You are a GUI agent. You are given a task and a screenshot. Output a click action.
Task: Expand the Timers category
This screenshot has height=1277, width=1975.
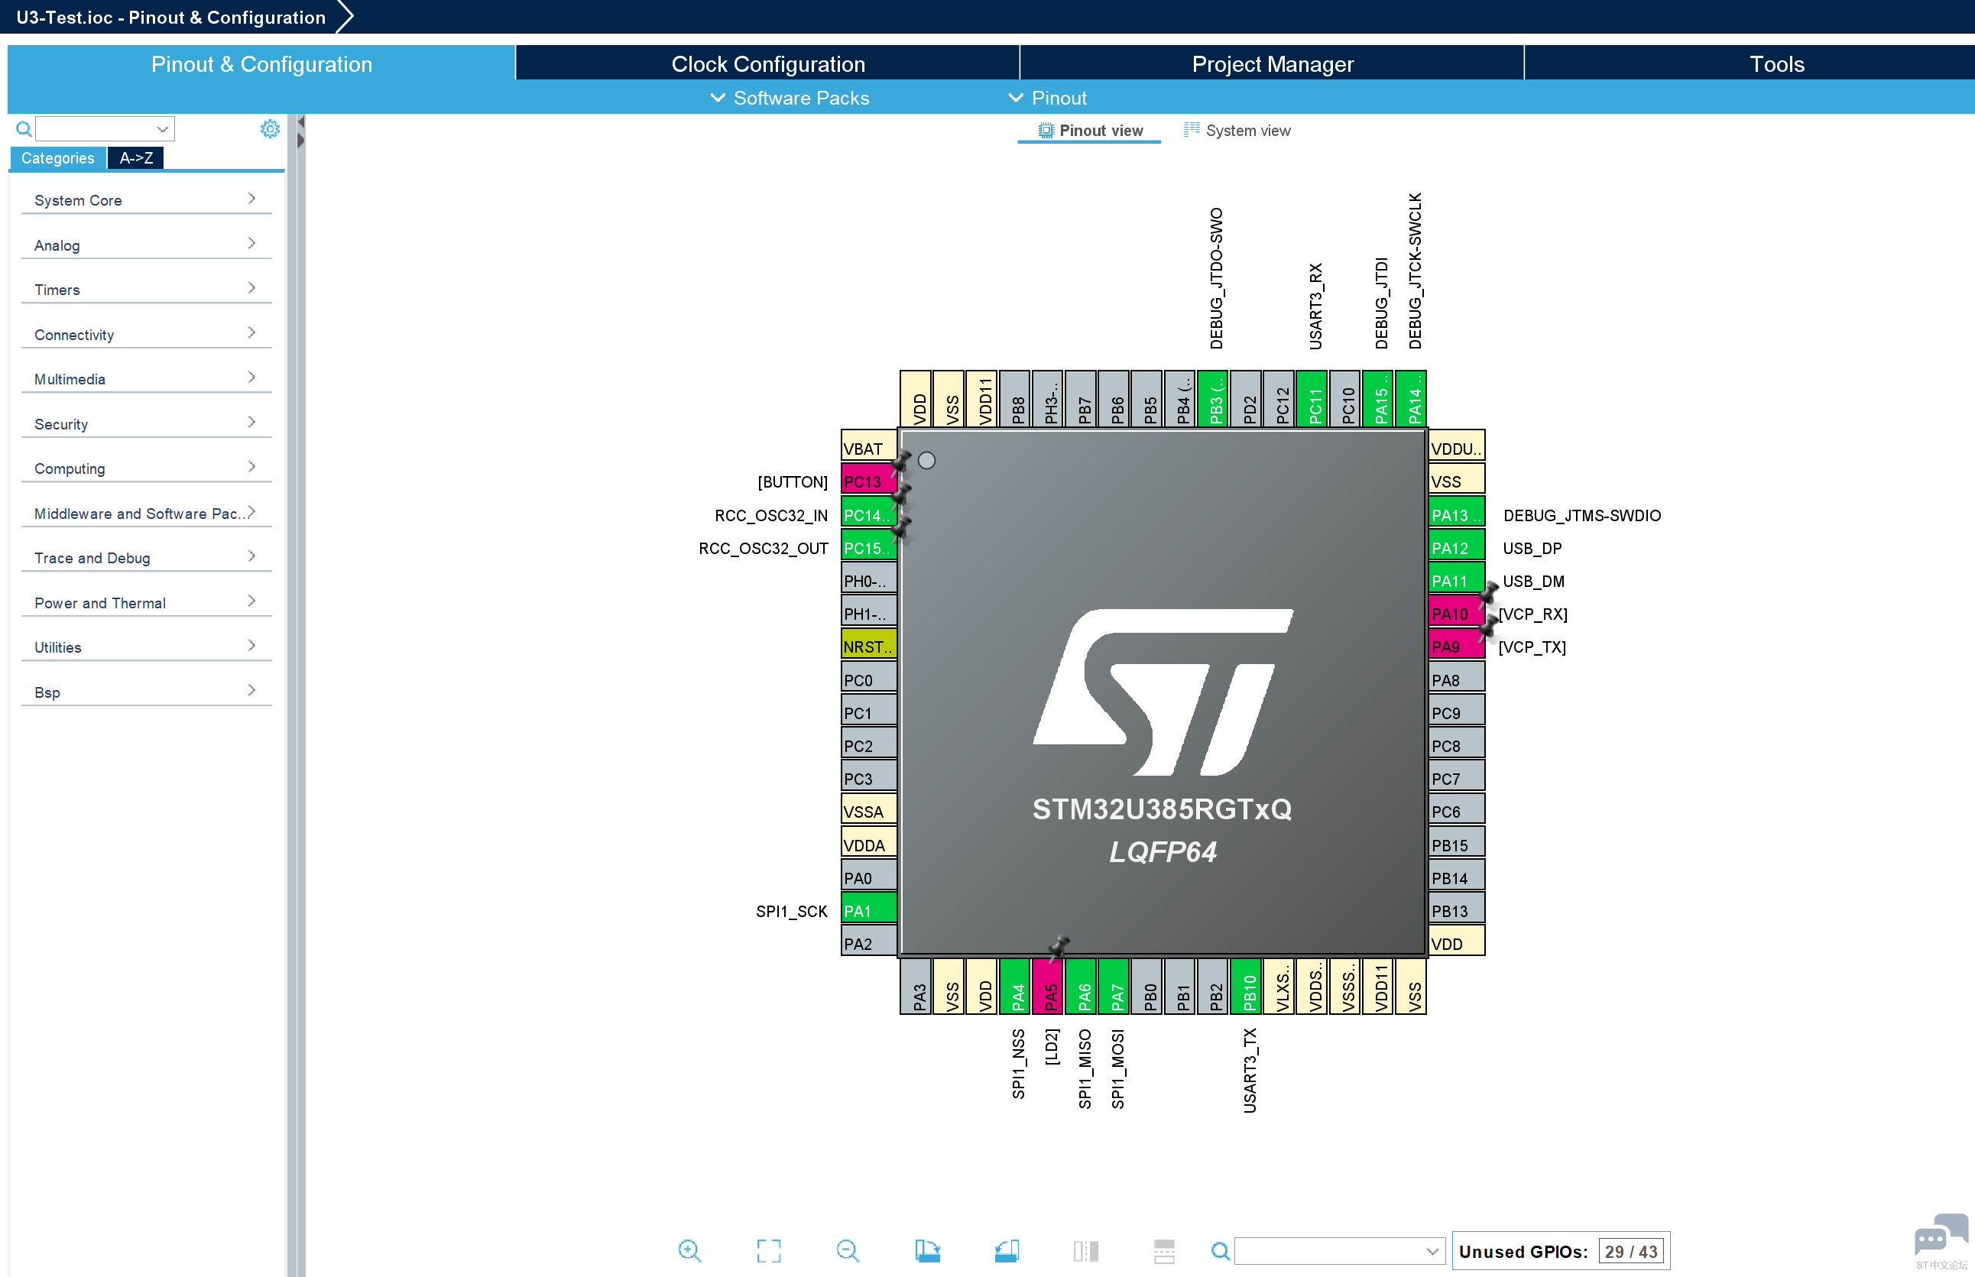click(x=146, y=290)
